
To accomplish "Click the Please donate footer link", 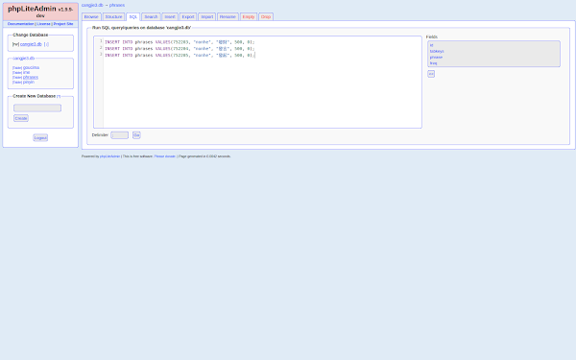I will [164, 156].
